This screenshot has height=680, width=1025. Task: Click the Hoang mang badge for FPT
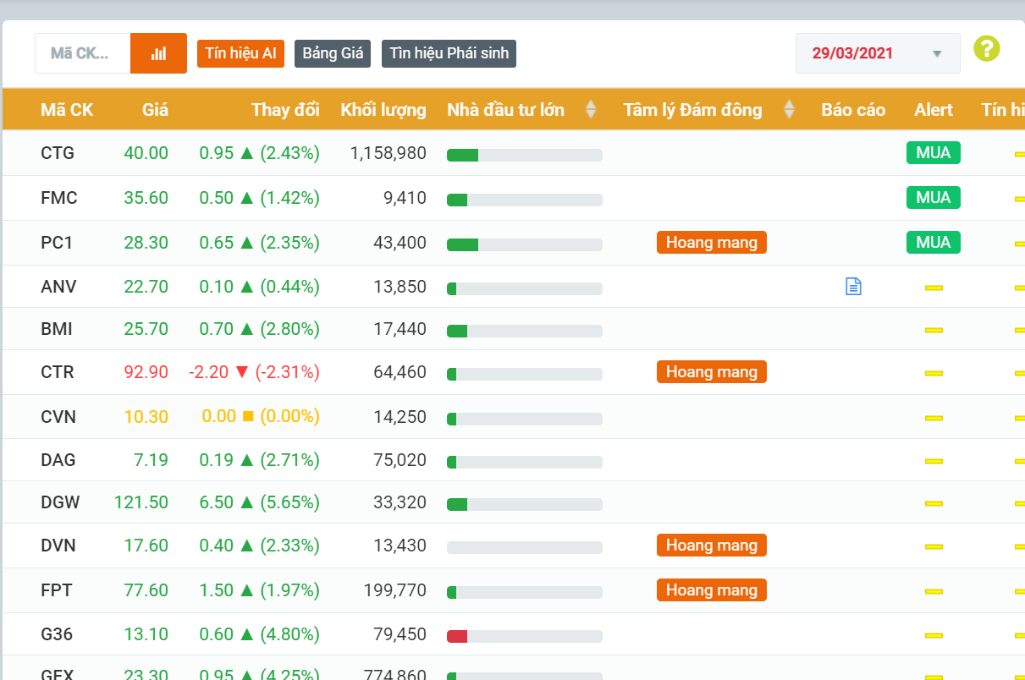(x=711, y=590)
